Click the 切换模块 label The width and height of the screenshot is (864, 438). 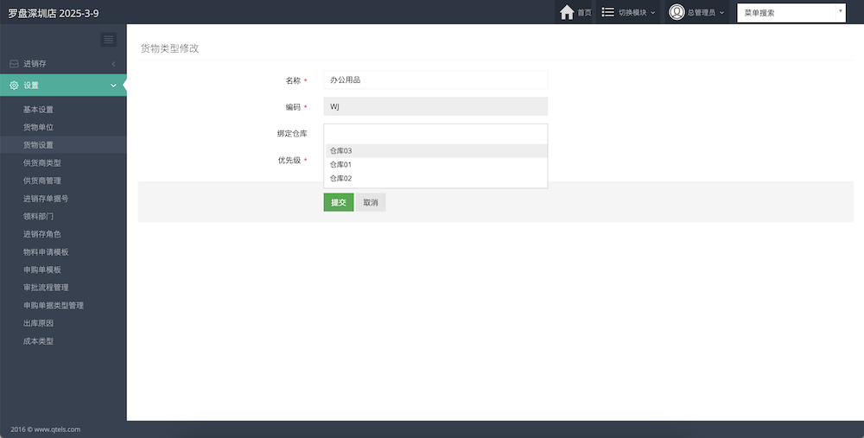(632, 13)
